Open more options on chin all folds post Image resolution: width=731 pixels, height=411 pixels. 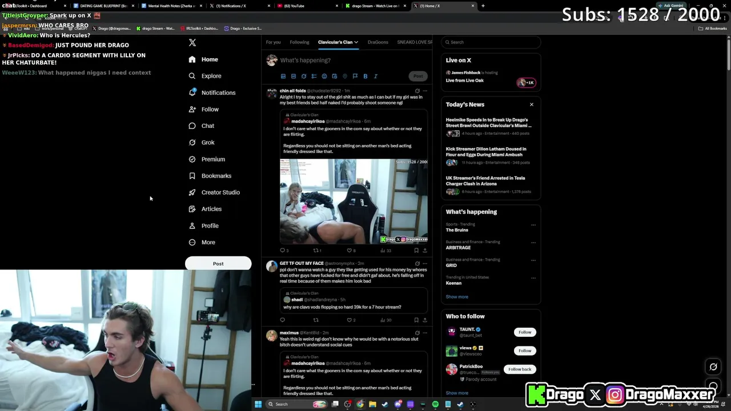tap(425, 91)
